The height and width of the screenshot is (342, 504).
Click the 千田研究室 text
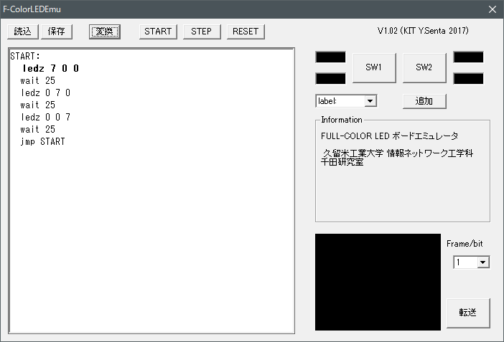[x=342, y=162]
